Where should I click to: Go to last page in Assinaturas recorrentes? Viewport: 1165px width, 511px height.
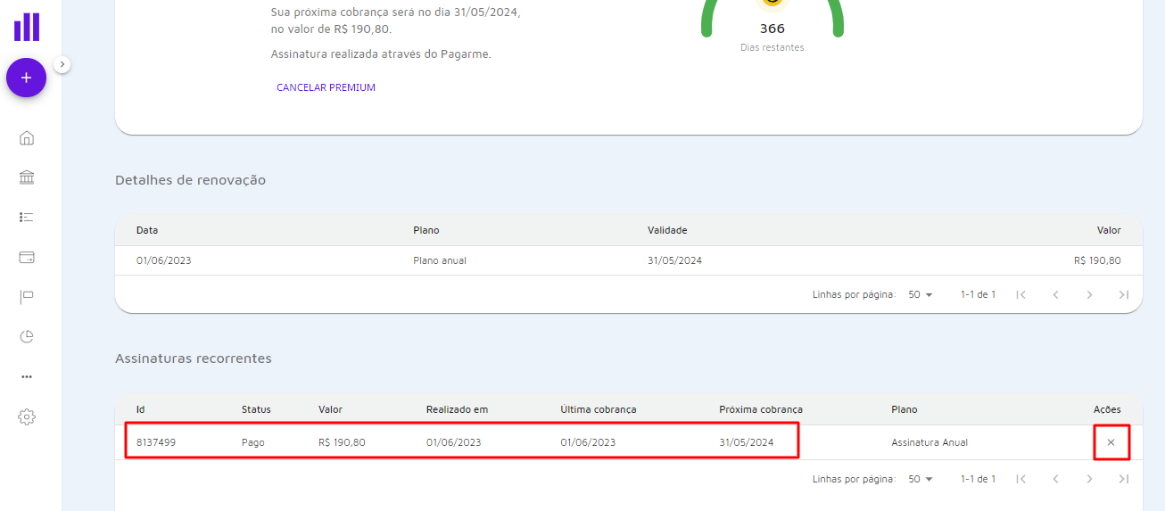1123,479
